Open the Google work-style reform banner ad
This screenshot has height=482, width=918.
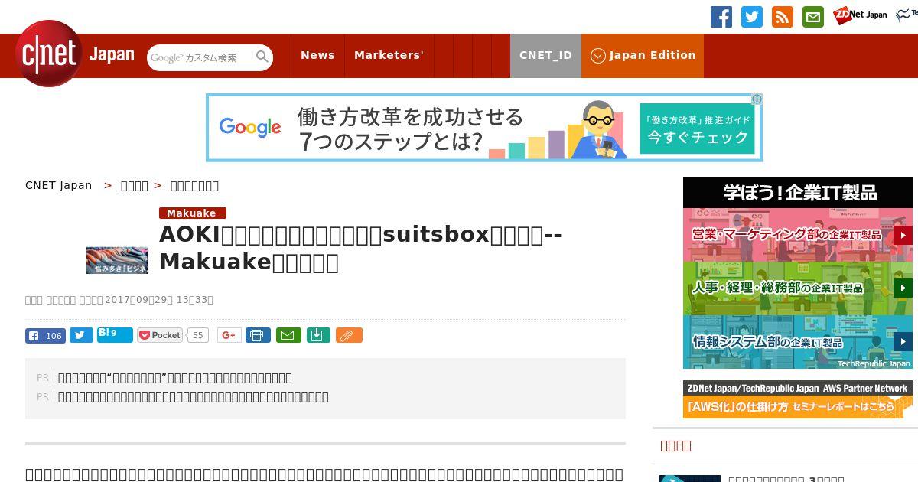[x=484, y=128]
